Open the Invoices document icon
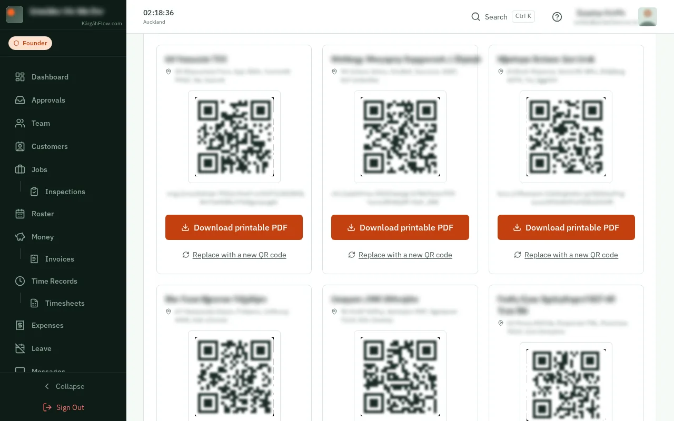Image resolution: width=674 pixels, height=421 pixels. click(34, 259)
